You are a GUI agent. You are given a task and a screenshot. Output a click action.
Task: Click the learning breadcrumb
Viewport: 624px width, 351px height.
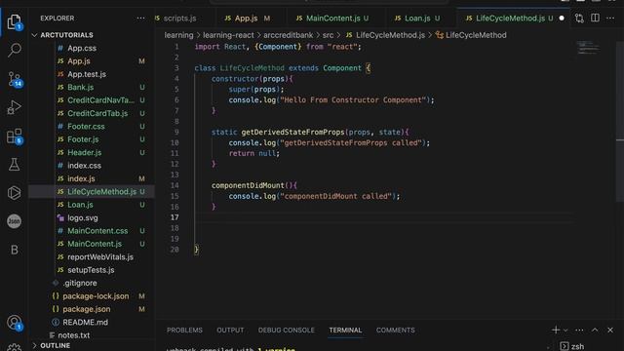click(x=178, y=35)
